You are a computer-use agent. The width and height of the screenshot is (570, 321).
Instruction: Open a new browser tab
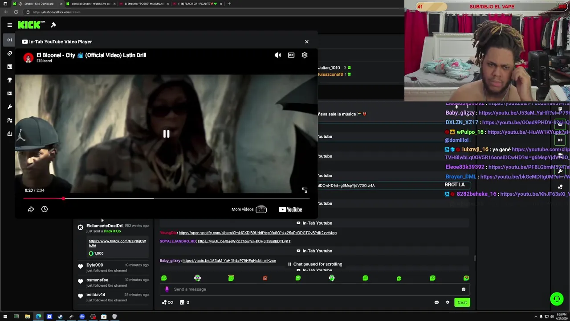pyautogui.click(x=229, y=4)
